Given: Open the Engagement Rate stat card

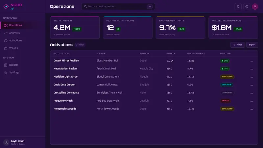Looking at the screenshot, I should [x=180, y=28].
